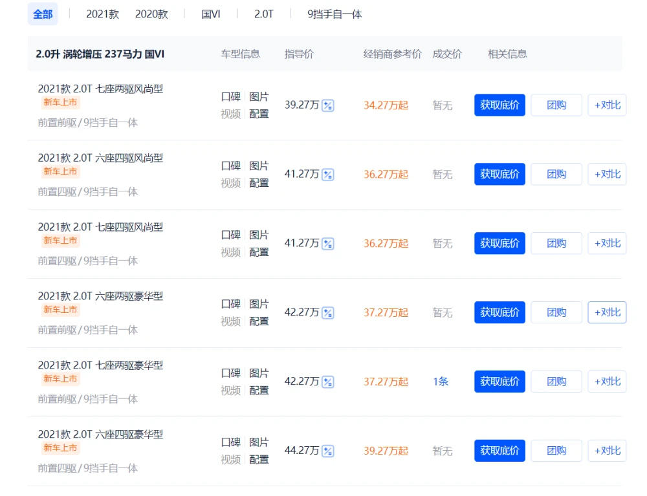Filter by 2021款 model year
The image size is (647, 496).
[102, 14]
